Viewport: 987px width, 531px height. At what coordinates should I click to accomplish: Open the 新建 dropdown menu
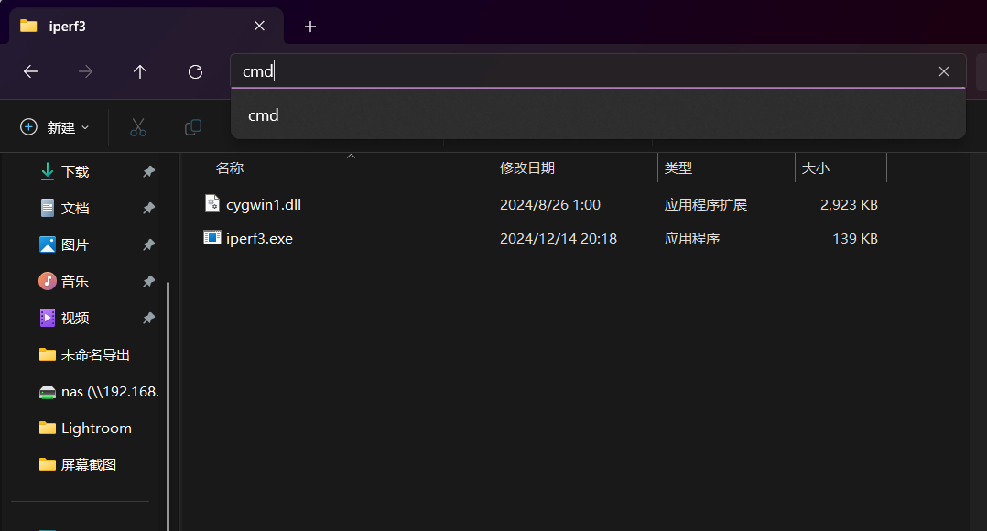[x=55, y=127]
